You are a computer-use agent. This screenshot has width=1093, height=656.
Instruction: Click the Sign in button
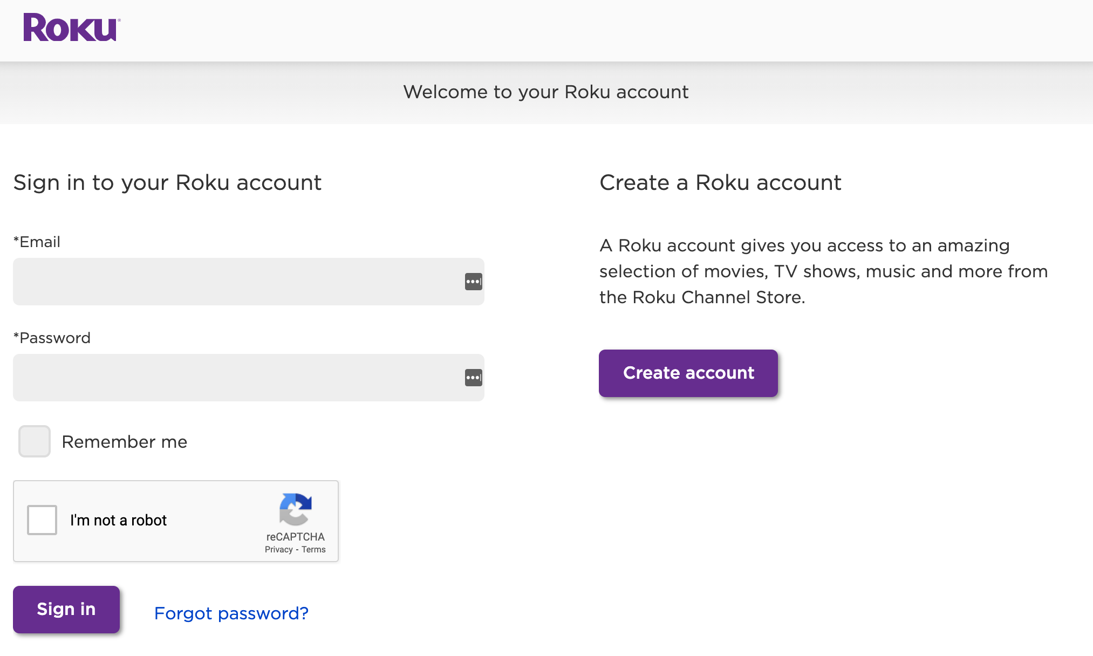coord(66,610)
